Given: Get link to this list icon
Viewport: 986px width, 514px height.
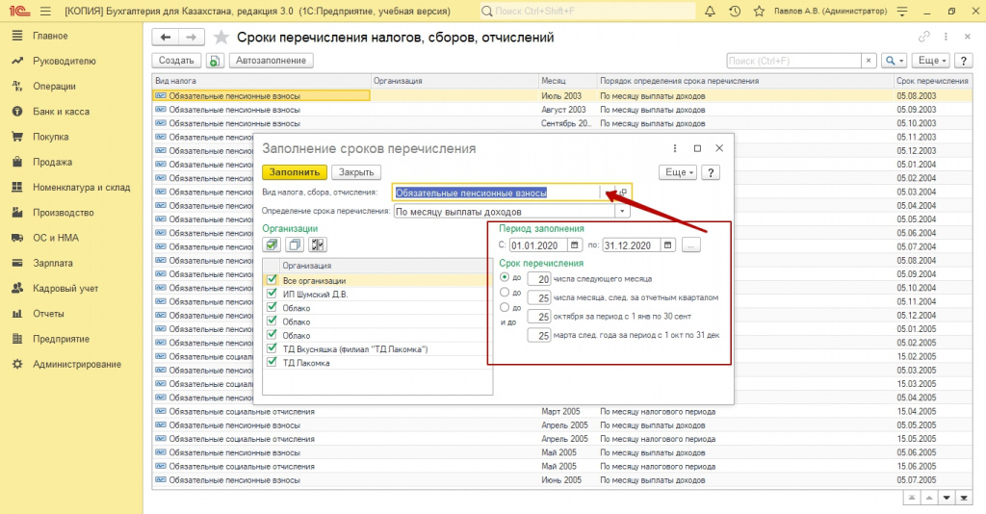Looking at the screenshot, I should pos(923,38).
